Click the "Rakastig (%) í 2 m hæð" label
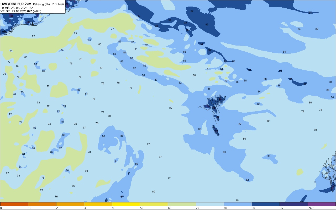The image size is (336, 210). [x=48, y=4]
